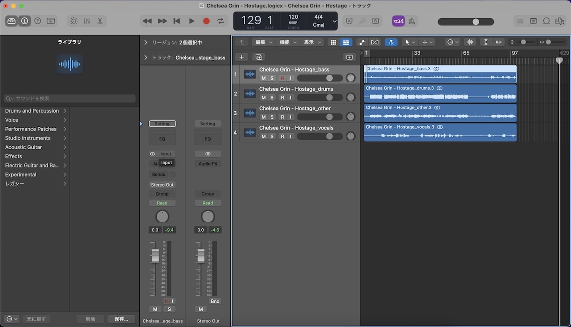Click the red Record button
Screen dimensions: 571x327
point(206,21)
